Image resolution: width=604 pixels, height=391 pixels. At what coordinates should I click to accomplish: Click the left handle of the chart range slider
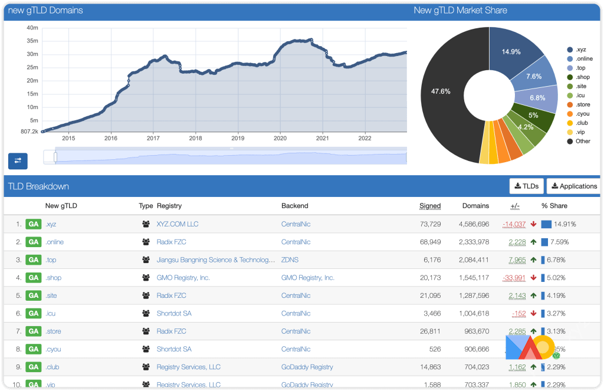pyautogui.click(x=55, y=157)
